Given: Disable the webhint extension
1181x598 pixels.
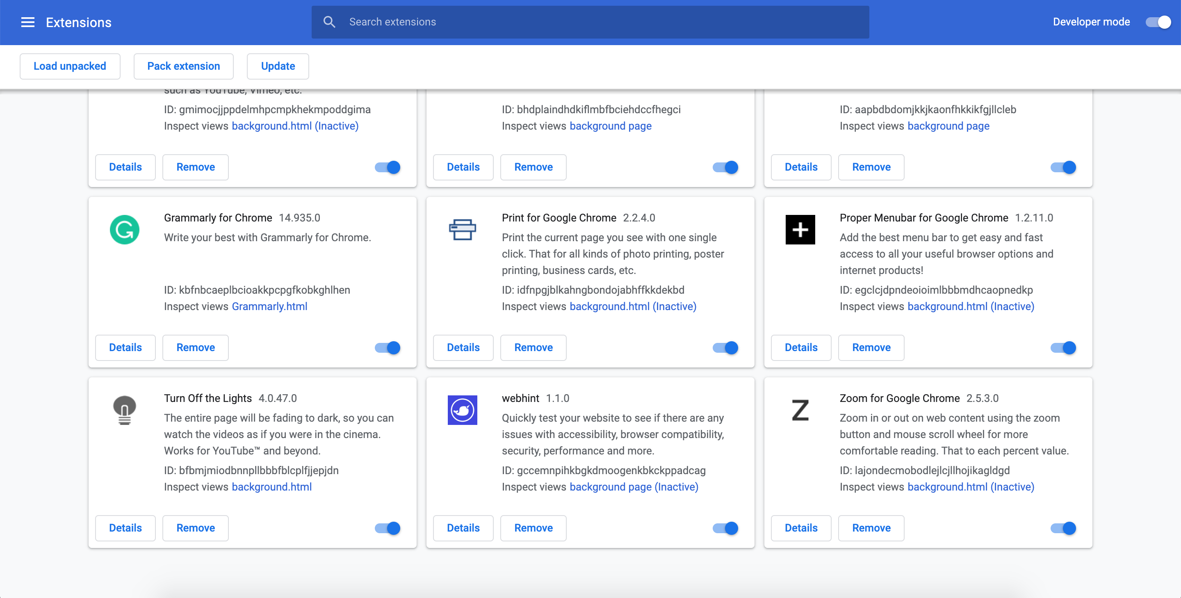Looking at the screenshot, I should pyautogui.click(x=725, y=528).
